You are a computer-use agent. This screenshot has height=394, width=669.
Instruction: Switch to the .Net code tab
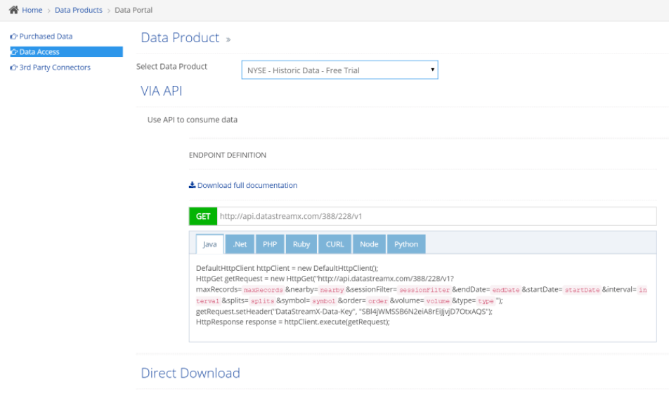tap(240, 244)
